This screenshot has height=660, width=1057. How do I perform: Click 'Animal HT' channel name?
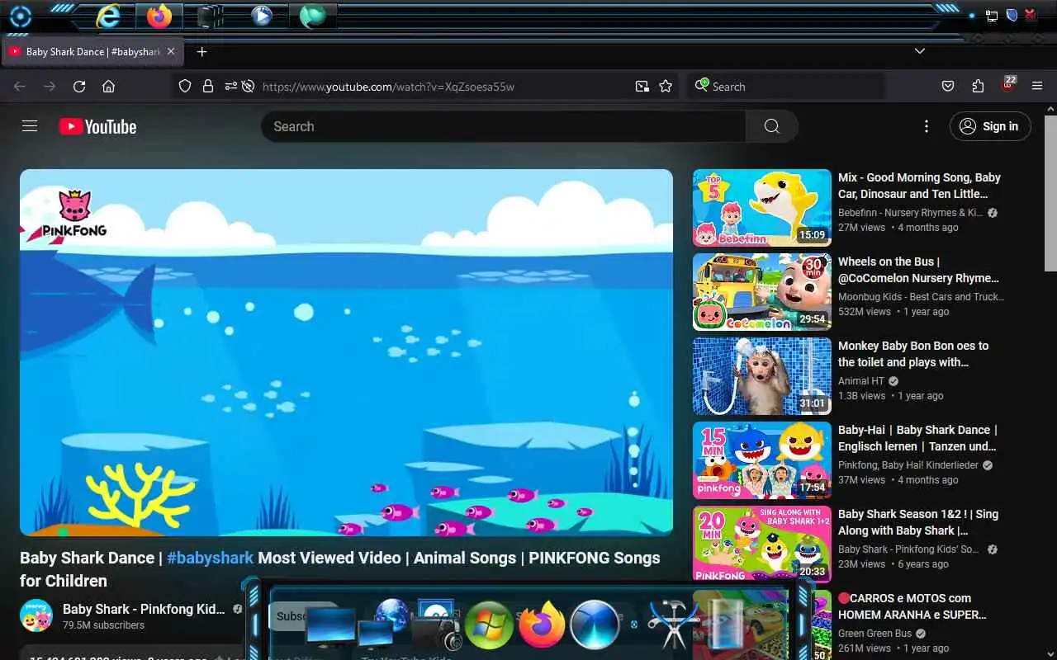[x=861, y=381]
